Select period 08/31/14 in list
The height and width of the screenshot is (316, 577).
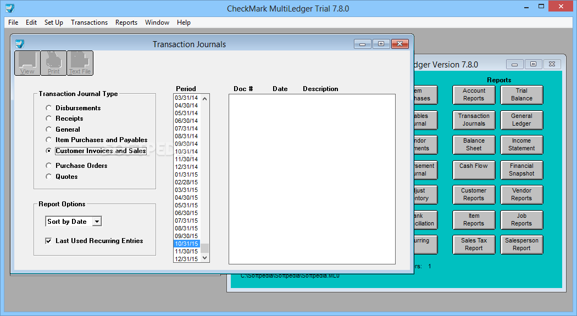point(187,136)
